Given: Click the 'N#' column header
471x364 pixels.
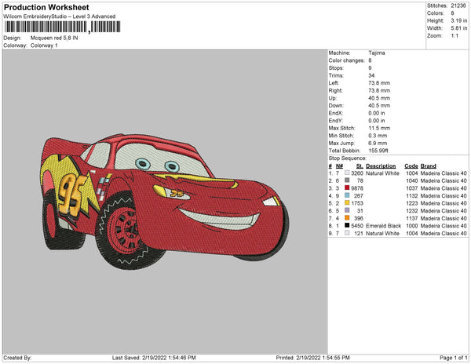Looking at the screenshot, I should click(x=339, y=166).
